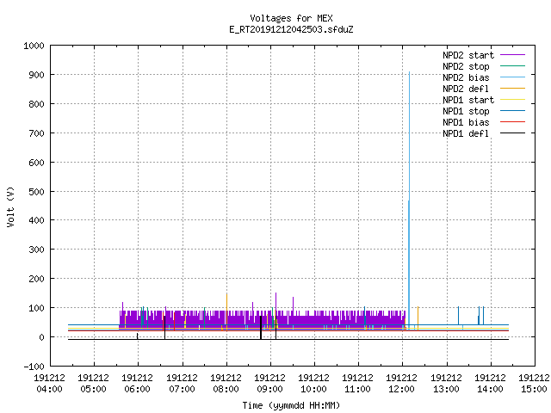Click the orange spike near 08:00
This screenshot has height=413, width=551.
coord(226,311)
